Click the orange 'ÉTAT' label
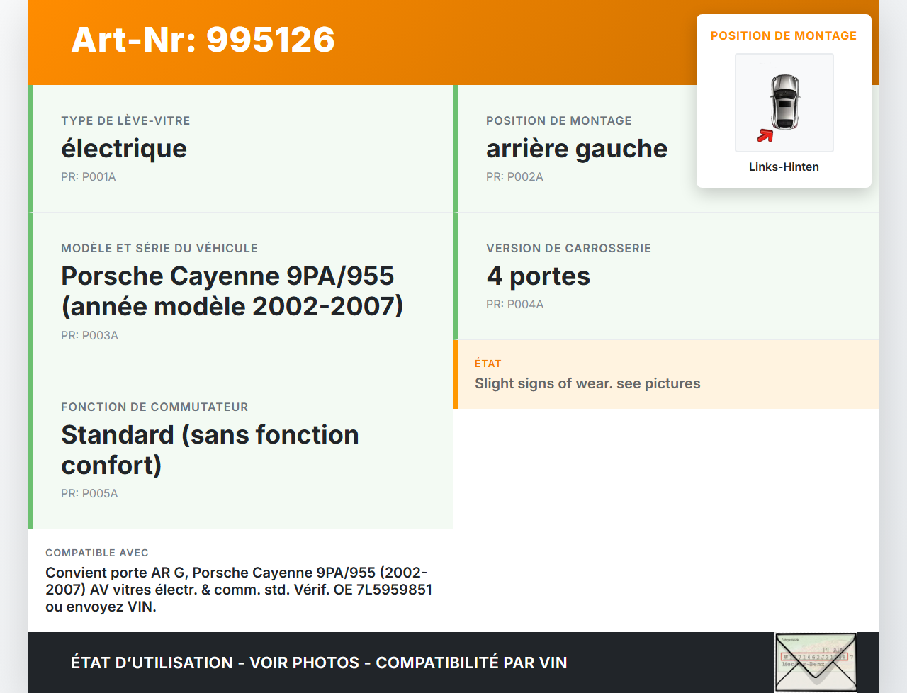This screenshot has width=907, height=693. [x=488, y=364]
